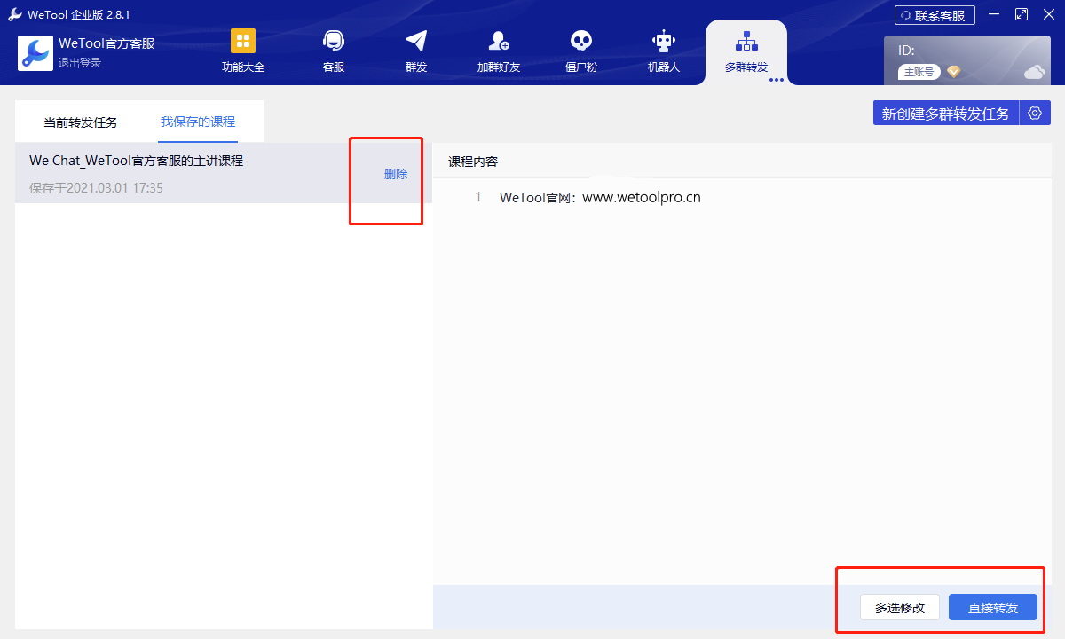Switch to the 我保存的课程 tab
This screenshot has height=639, width=1065.
click(x=198, y=122)
